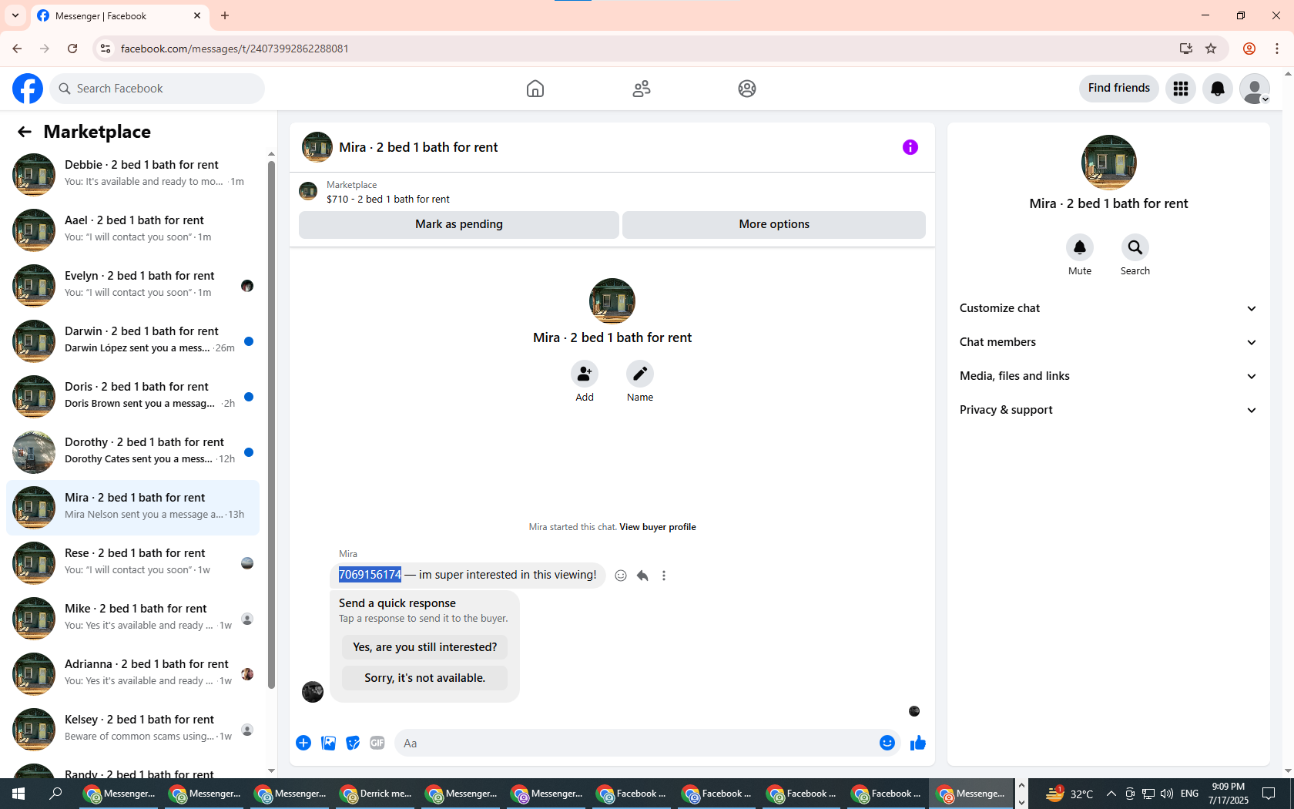
Task: Open the Friends icon in top navigation
Action: coord(642,89)
